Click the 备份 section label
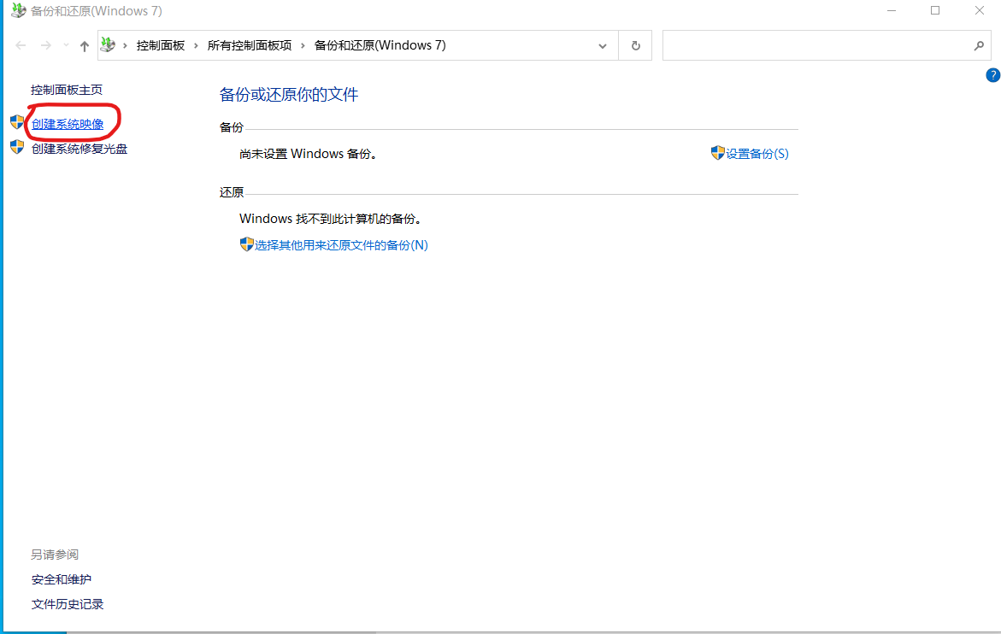 [231, 127]
